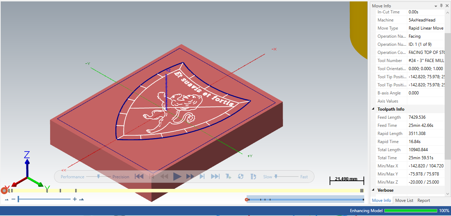The width and height of the screenshot is (451, 216).
Task: Pin the Move Info panel
Action: point(441,6)
